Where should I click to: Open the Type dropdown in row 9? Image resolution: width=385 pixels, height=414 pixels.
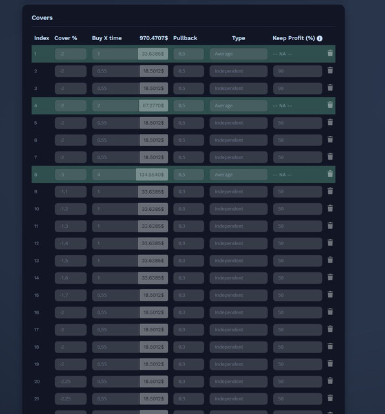(238, 191)
